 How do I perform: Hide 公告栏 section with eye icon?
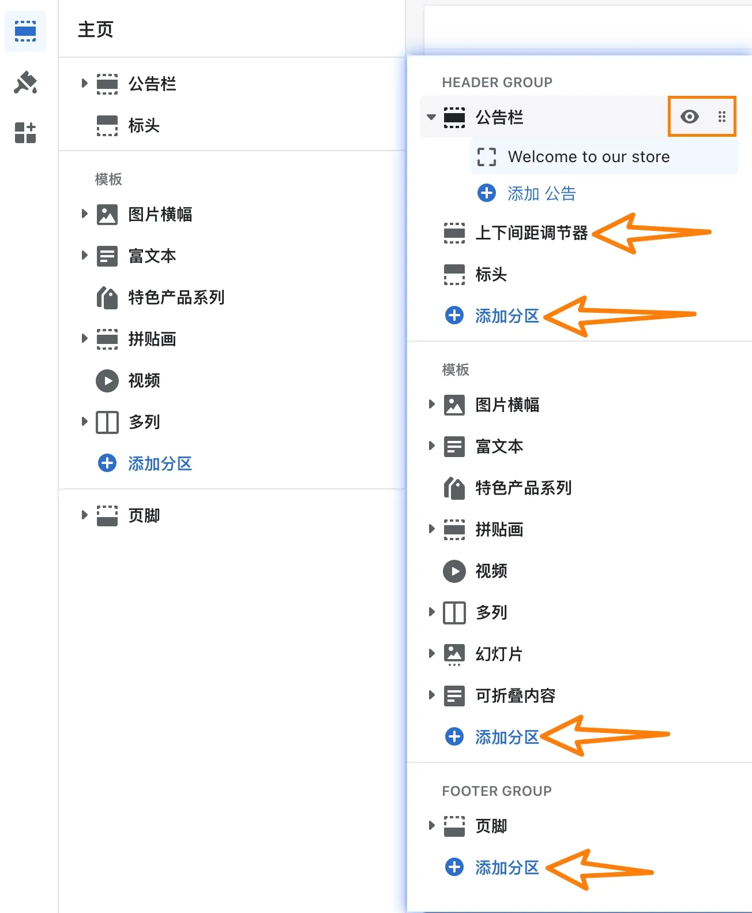pyautogui.click(x=689, y=117)
